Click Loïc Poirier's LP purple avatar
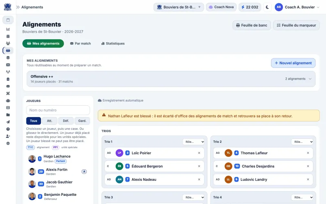 click(x=119, y=153)
